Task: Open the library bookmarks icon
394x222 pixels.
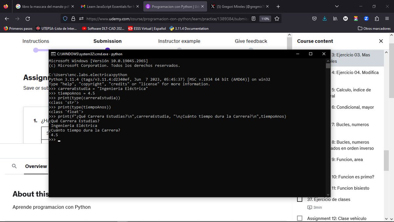Action: pos(335,19)
